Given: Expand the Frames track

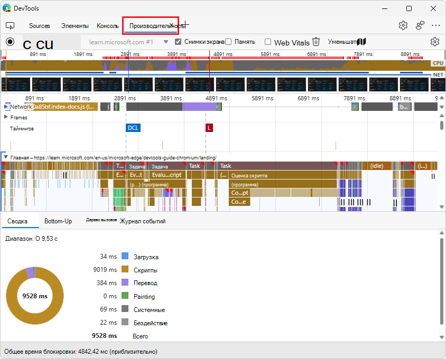Looking at the screenshot, I should click(x=6, y=117).
